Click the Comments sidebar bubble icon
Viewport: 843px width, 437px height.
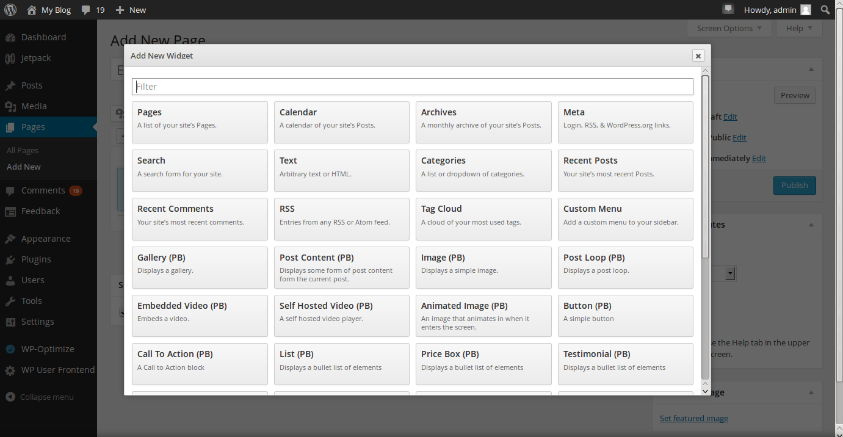(x=10, y=190)
